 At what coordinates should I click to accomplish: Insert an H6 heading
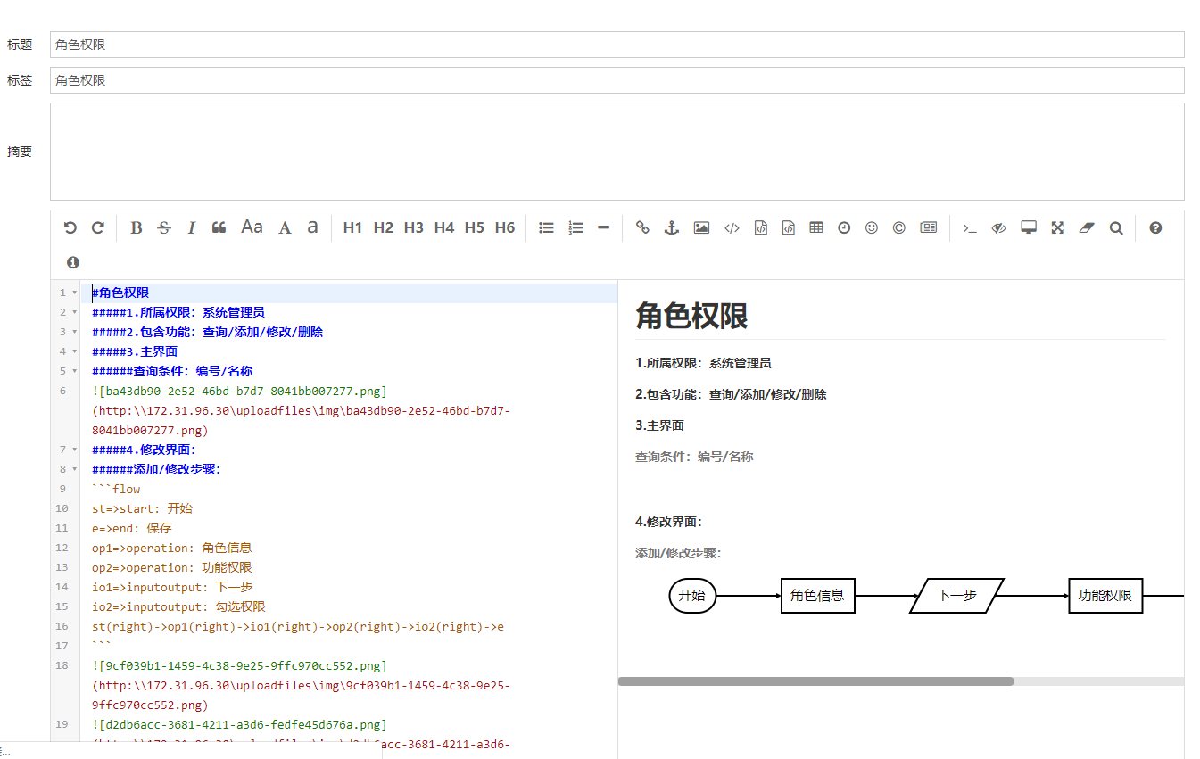505,228
